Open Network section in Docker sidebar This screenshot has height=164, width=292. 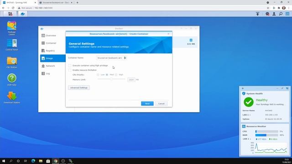coord(53,66)
